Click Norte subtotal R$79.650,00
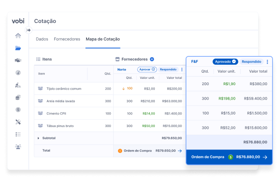Image resolution: width=278 pixels, height=196 pixels. 172,138
